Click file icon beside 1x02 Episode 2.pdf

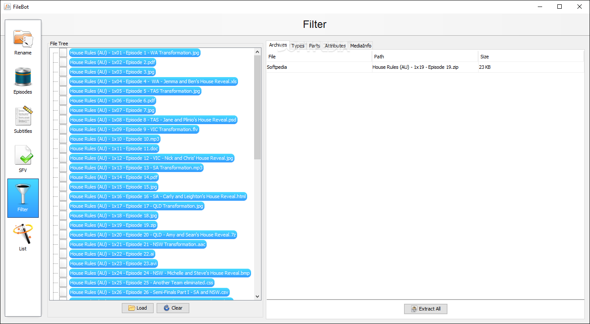(x=63, y=62)
